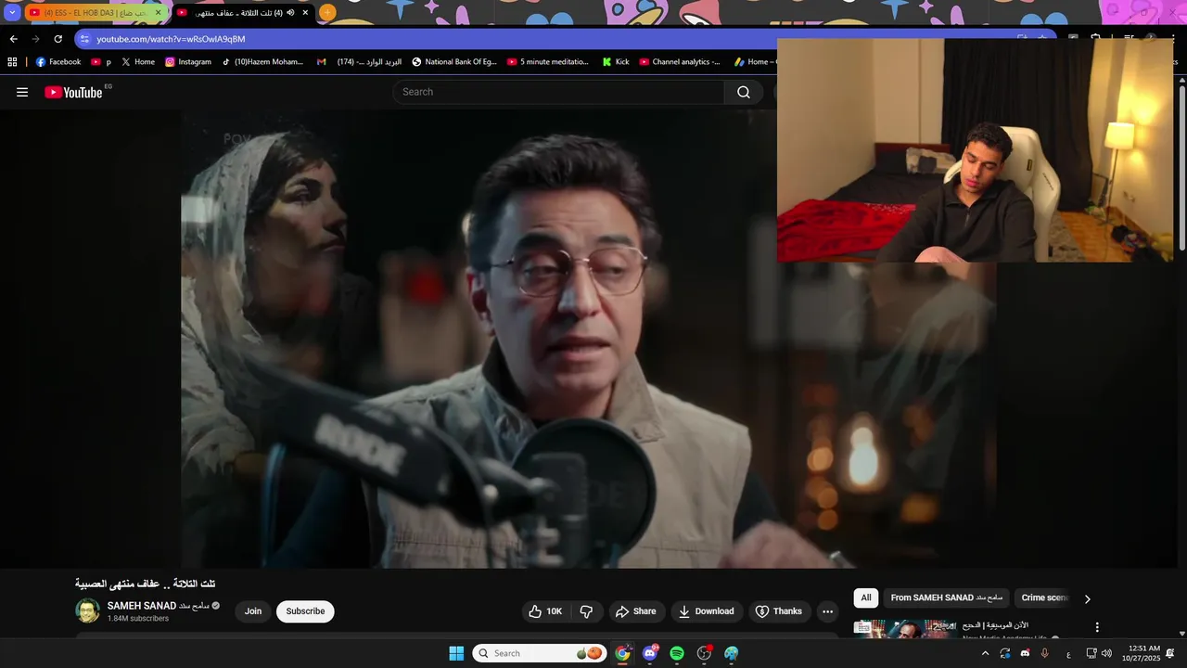Go to the YouTube home logo
1187x668 pixels.
73,92
